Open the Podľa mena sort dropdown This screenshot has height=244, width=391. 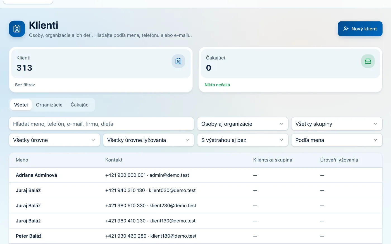[x=337, y=140]
